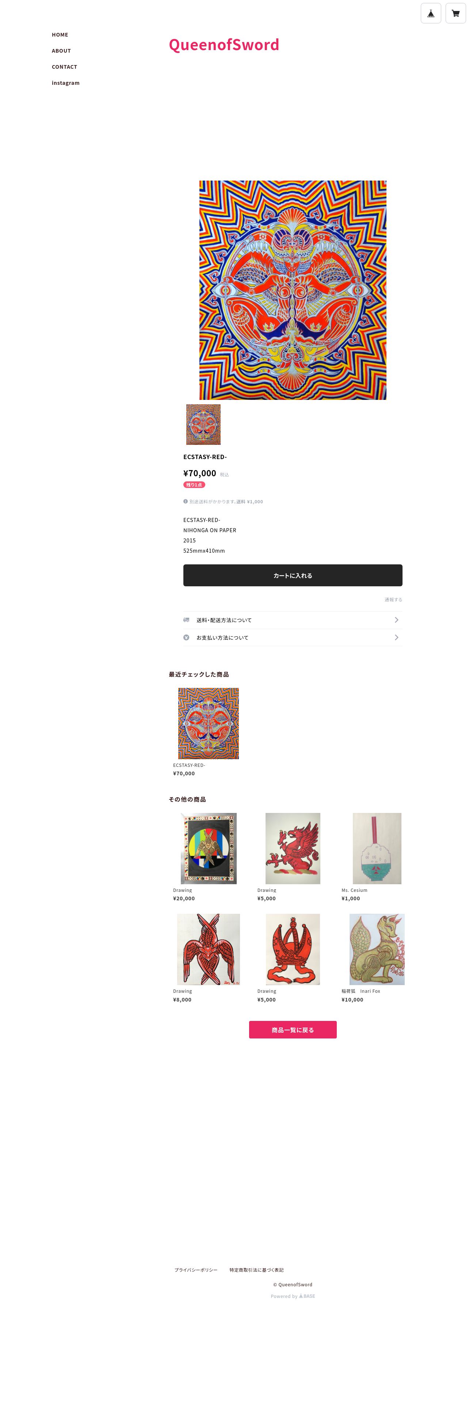The height and width of the screenshot is (1408, 469).
Task: Click the BASE logo in footer
Action: coord(307,1296)
